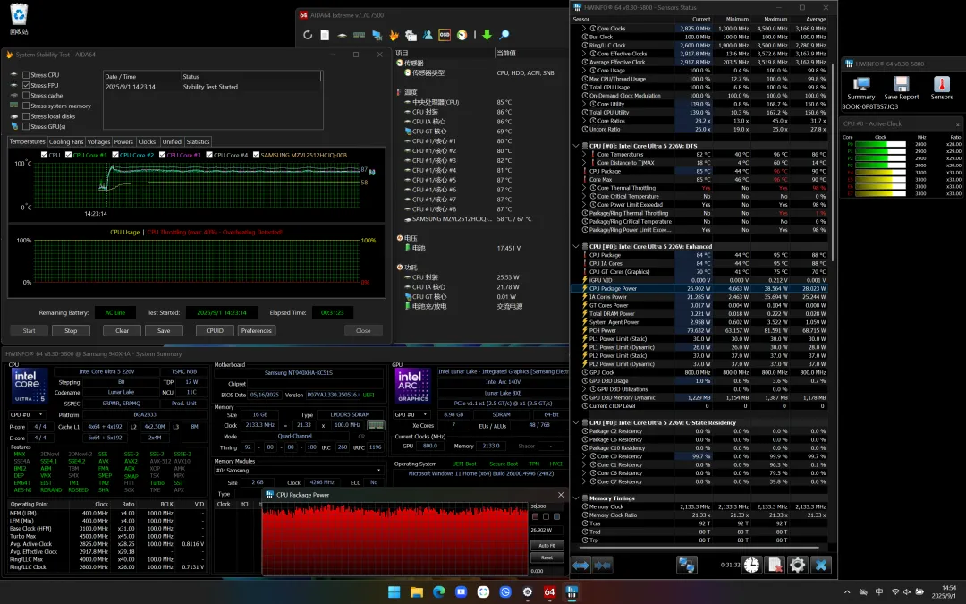
Task: Uncheck the Stress FPU checkbox
Action: point(26,85)
